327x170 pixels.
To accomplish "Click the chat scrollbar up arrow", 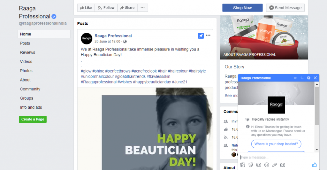I will tap(317, 84).
